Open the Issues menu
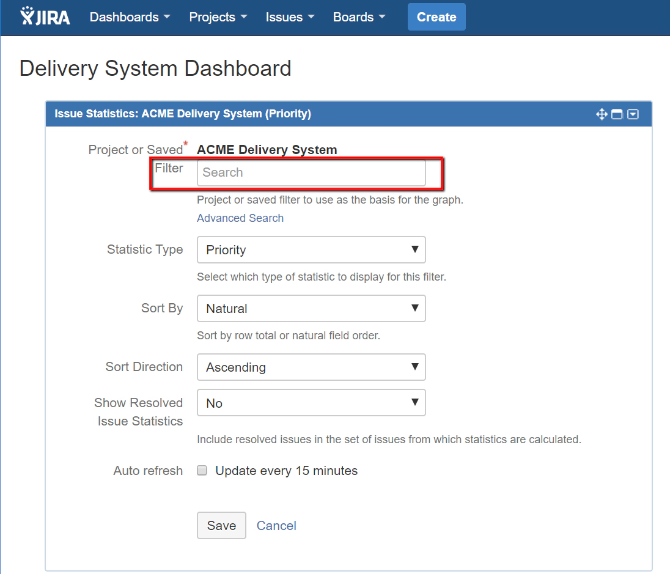 [x=290, y=17]
